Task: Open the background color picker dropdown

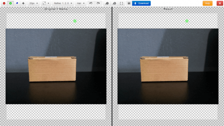Action: 46,3
